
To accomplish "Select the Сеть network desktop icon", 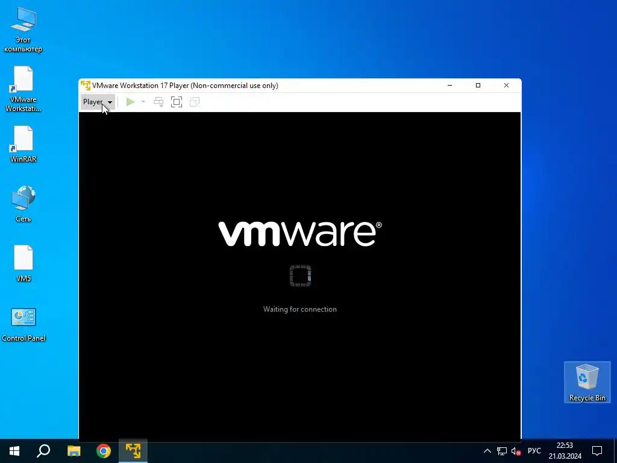I will [x=23, y=204].
